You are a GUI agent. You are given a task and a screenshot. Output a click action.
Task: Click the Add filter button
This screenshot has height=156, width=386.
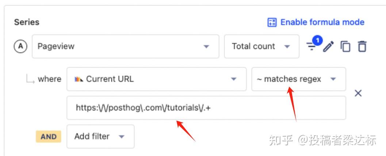[x=100, y=137]
